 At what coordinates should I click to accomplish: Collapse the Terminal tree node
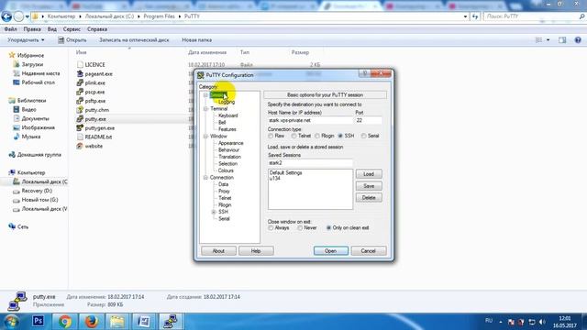point(205,109)
